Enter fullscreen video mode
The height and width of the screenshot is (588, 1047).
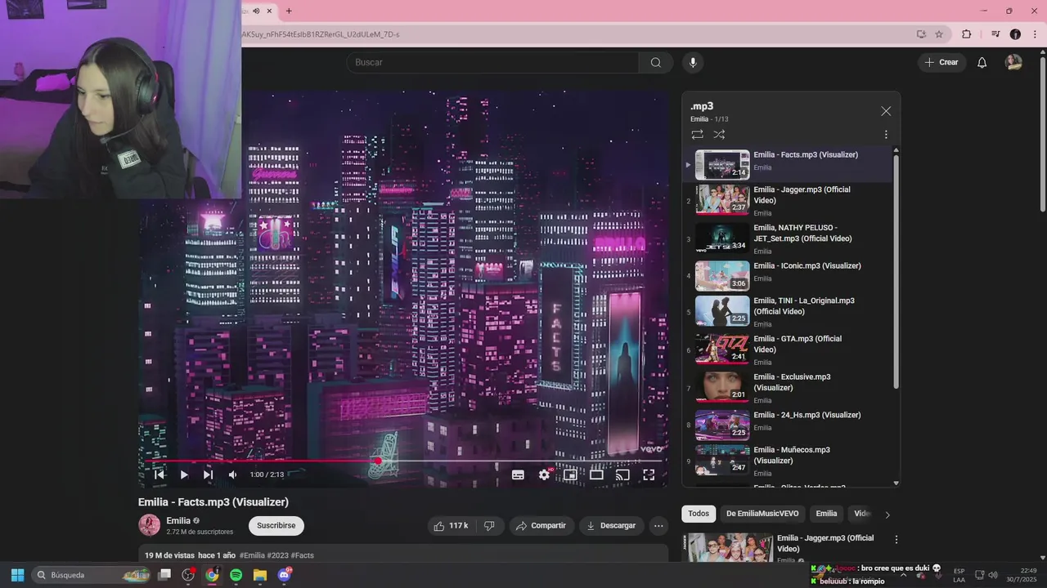(x=649, y=474)
